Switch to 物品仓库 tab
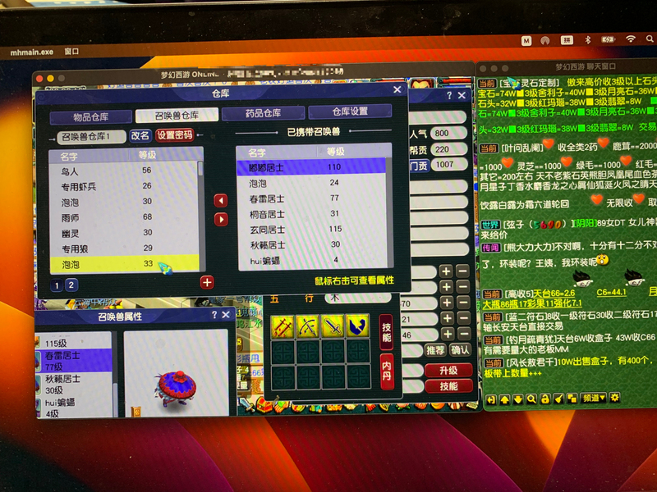The image size is (657, 492). pyautogui.click(x=91, y=117)
